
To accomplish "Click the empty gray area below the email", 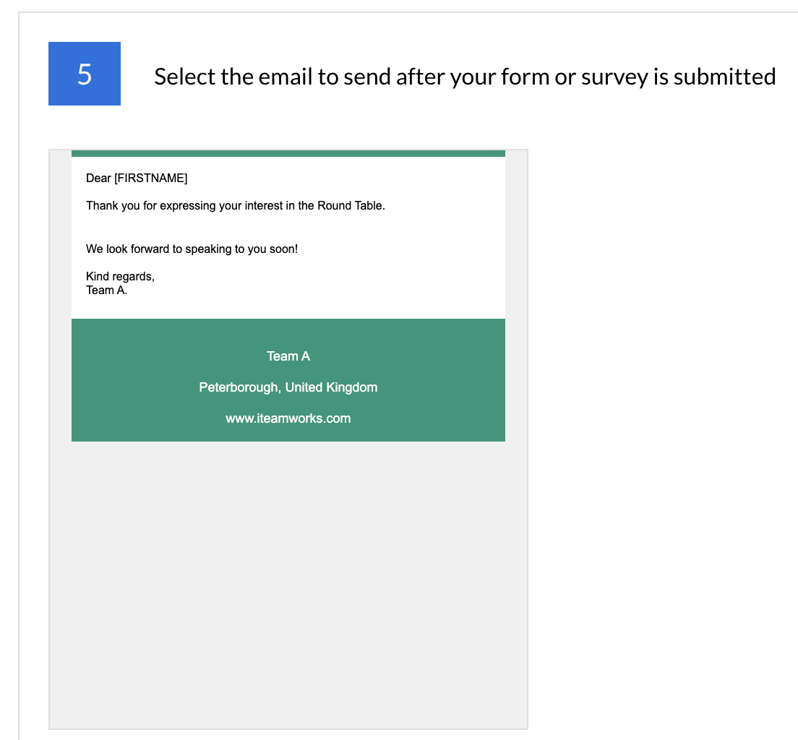I will click(x=288, y=578).
